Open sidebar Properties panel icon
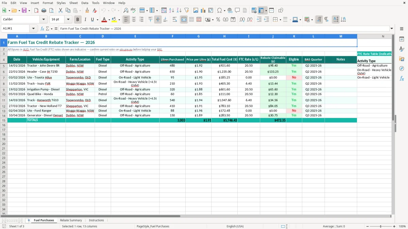 tap(402, 39)
